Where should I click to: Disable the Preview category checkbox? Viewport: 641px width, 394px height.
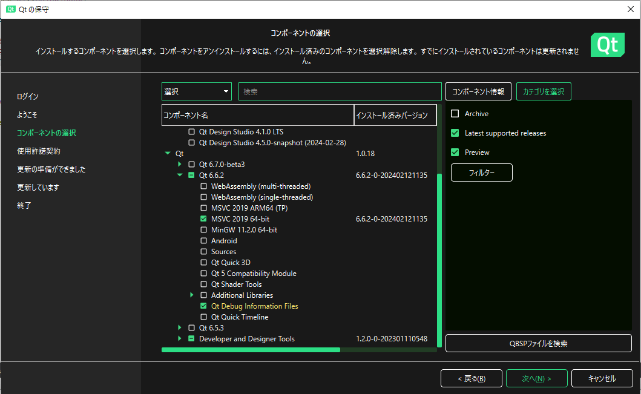(455, 153)
